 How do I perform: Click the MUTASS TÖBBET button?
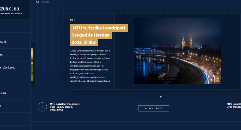pos(153,108)
